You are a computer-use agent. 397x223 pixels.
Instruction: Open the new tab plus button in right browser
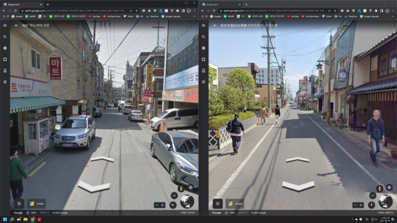click(246, 4)
